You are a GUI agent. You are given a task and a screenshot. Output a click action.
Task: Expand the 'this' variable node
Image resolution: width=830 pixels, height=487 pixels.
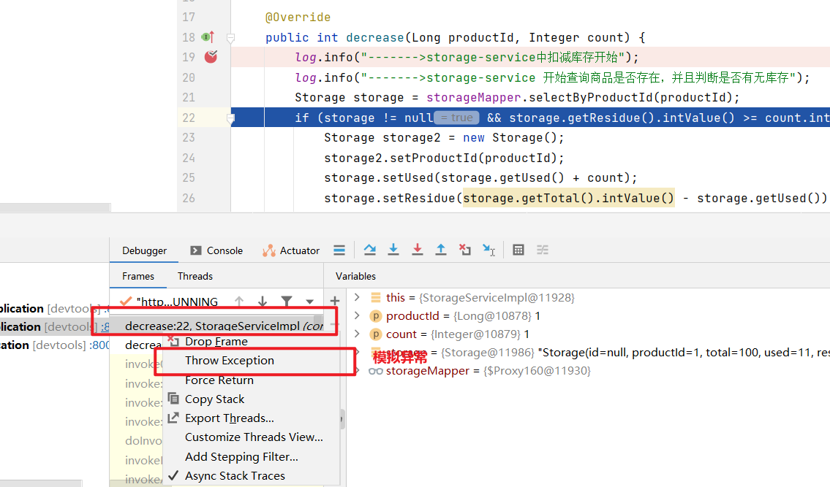point(357,297)
